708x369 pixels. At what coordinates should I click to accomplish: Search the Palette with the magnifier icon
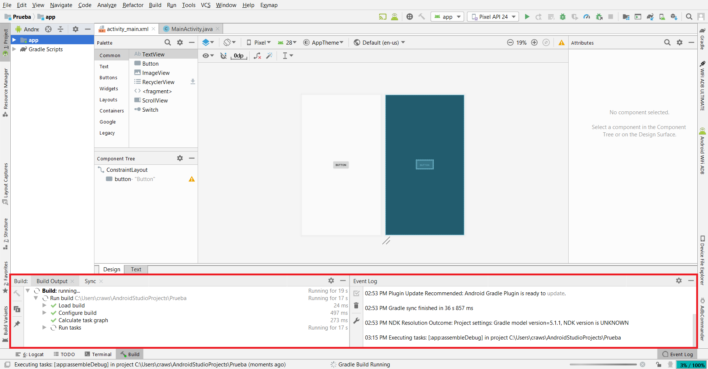[168, 42]
